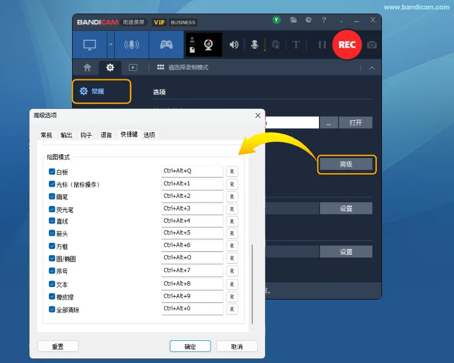Open help question mark icon
454x363 pixels.
(x=323, y=20)
